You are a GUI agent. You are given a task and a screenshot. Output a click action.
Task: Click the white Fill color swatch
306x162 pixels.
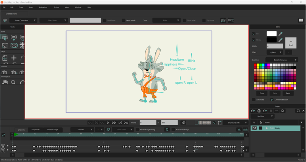pyautogui.click(x=272, y=34)
